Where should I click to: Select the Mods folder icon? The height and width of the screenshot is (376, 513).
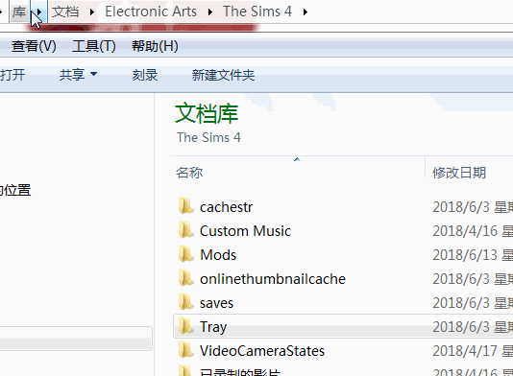[x=186, y=254]
